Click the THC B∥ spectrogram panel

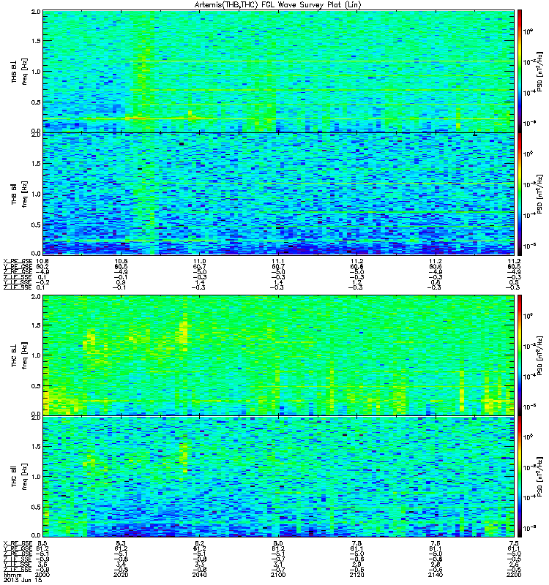click(278, 477)
